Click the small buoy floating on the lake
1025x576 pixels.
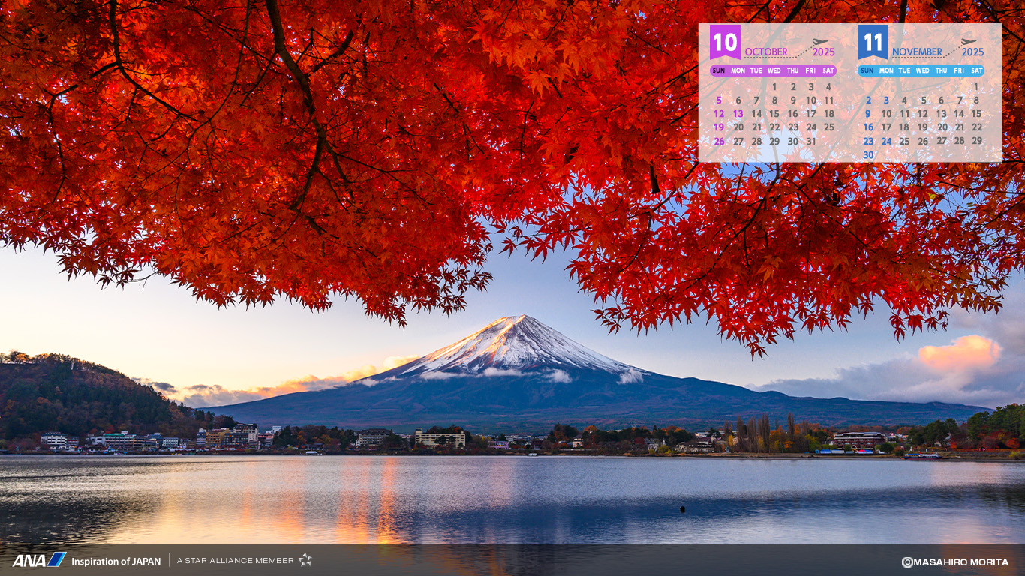coord(682,509)
